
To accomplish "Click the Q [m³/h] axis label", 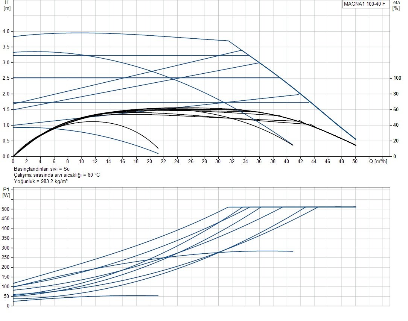I will coord(378,161).
